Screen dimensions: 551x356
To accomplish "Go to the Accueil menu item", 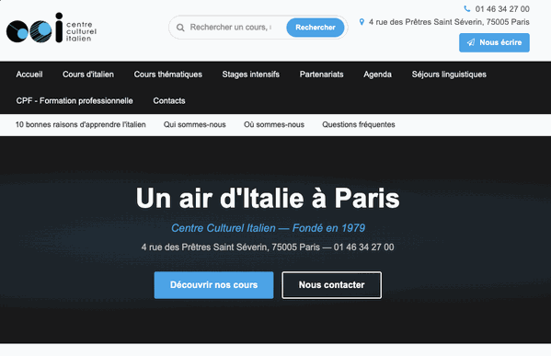I will tap(29, 75).
